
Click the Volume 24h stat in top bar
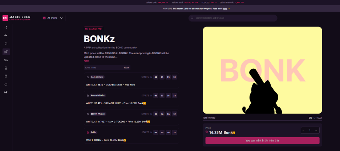[158, 3]
